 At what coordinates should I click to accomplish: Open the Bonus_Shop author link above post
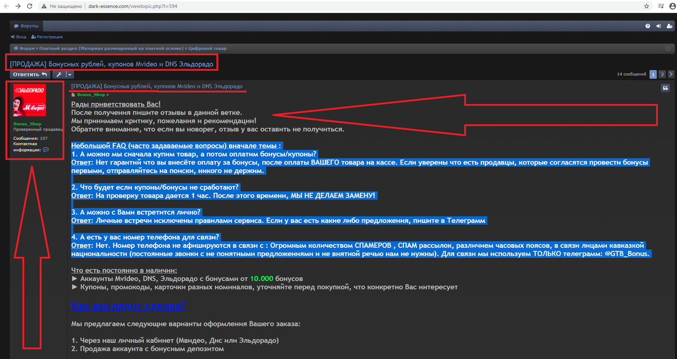(x=91, y=95)
